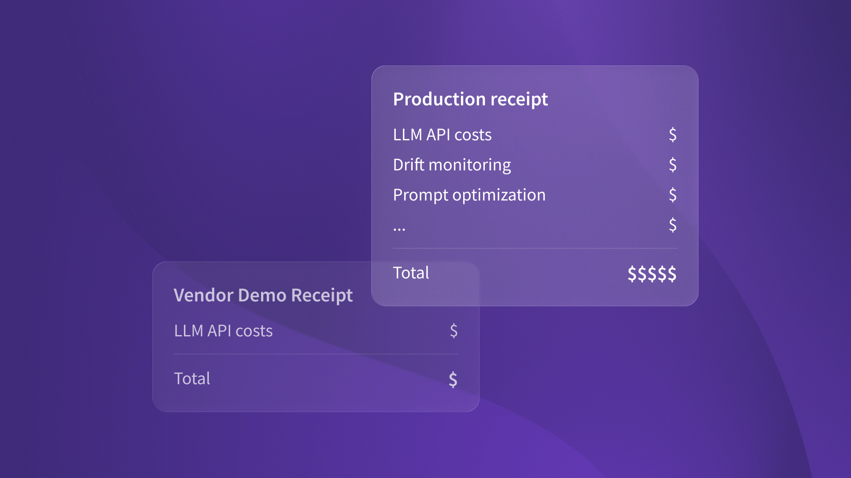Click dollar sign next to ellipsis row

pos(672,225)
